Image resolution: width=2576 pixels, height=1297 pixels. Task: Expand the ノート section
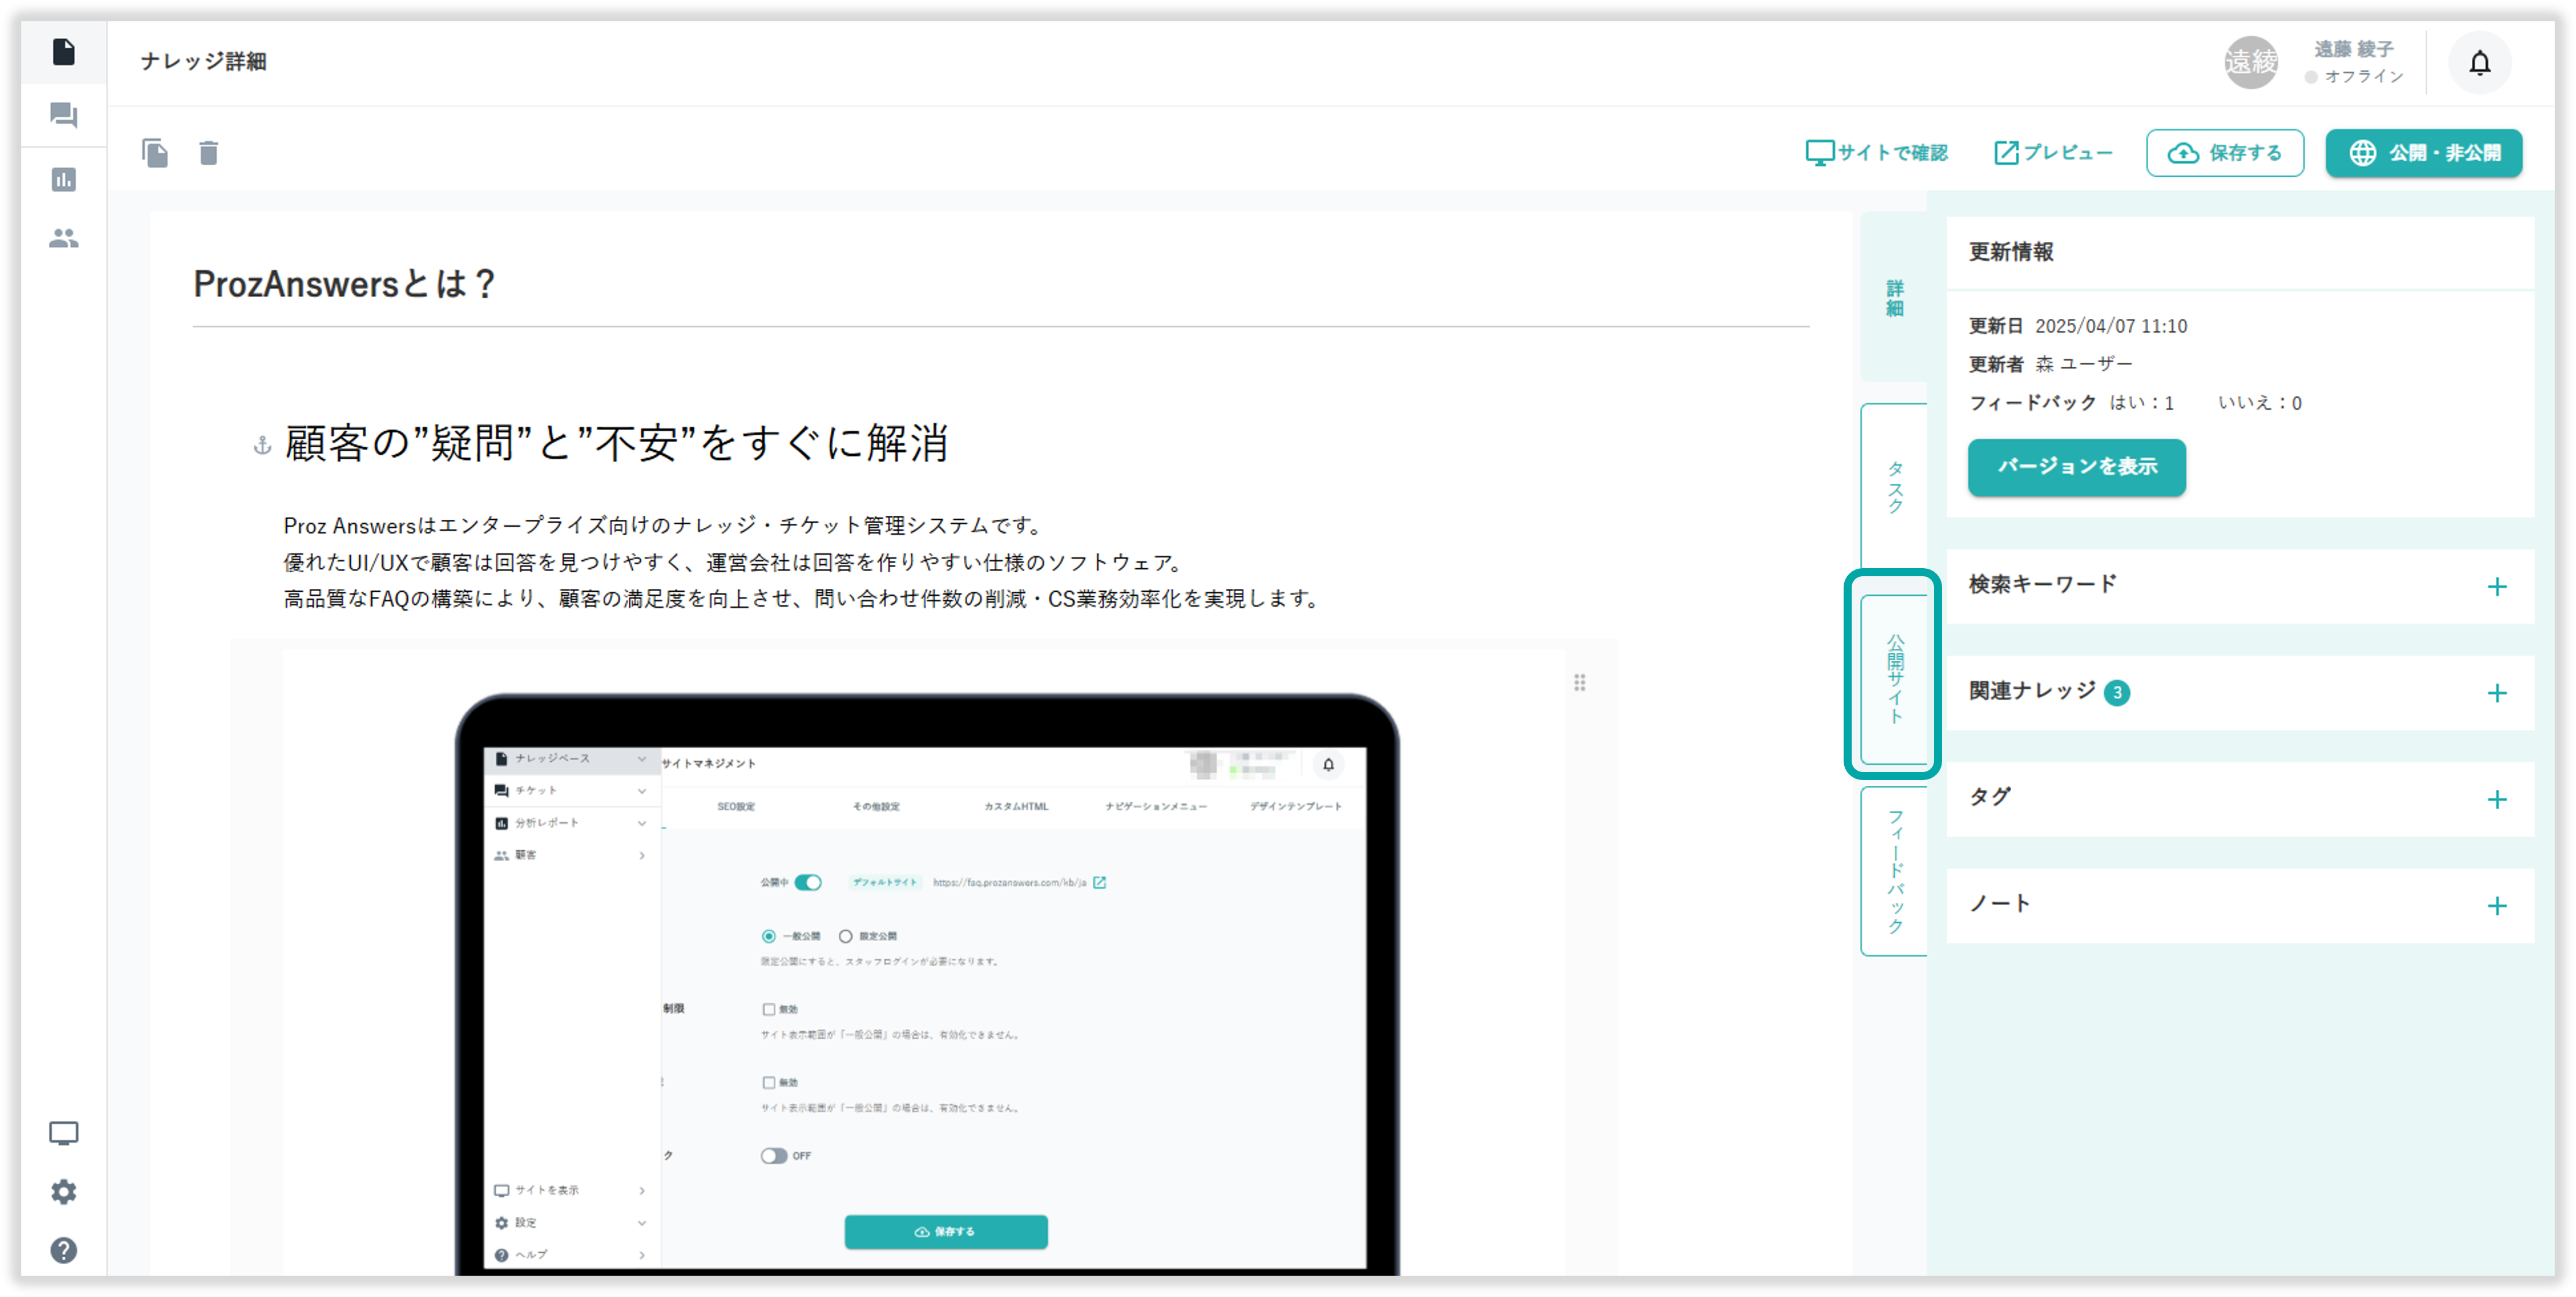point(2496,906)
